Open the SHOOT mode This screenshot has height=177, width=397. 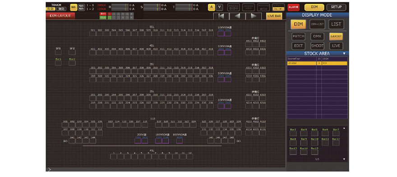coord(317,46)
